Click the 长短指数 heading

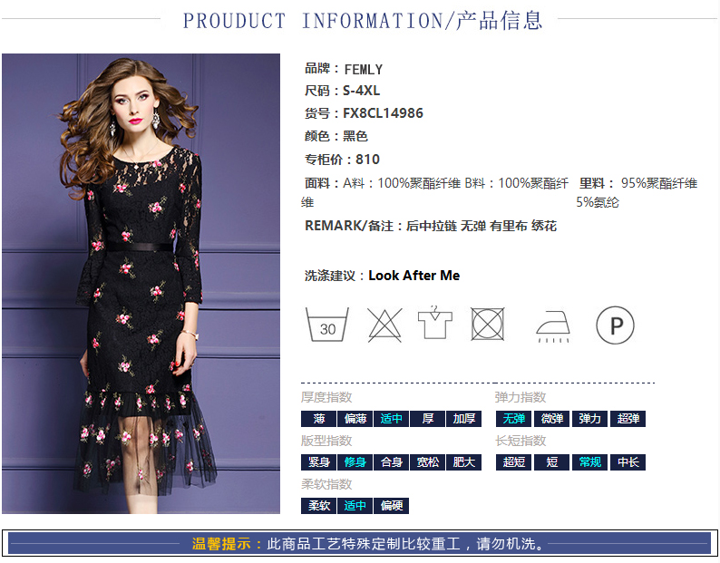[x=521, y=441]
